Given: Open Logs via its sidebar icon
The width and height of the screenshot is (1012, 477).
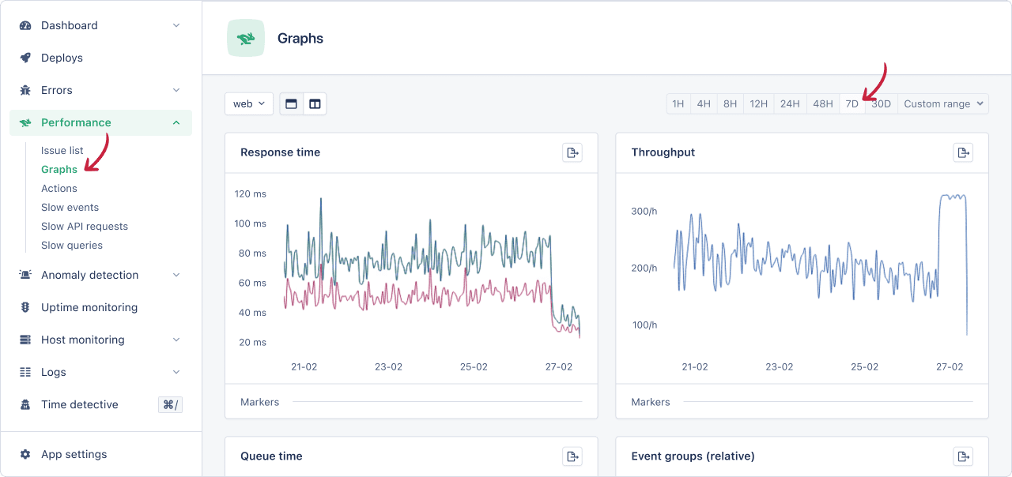Looking at the screenshot, I should tap(25, 372).
